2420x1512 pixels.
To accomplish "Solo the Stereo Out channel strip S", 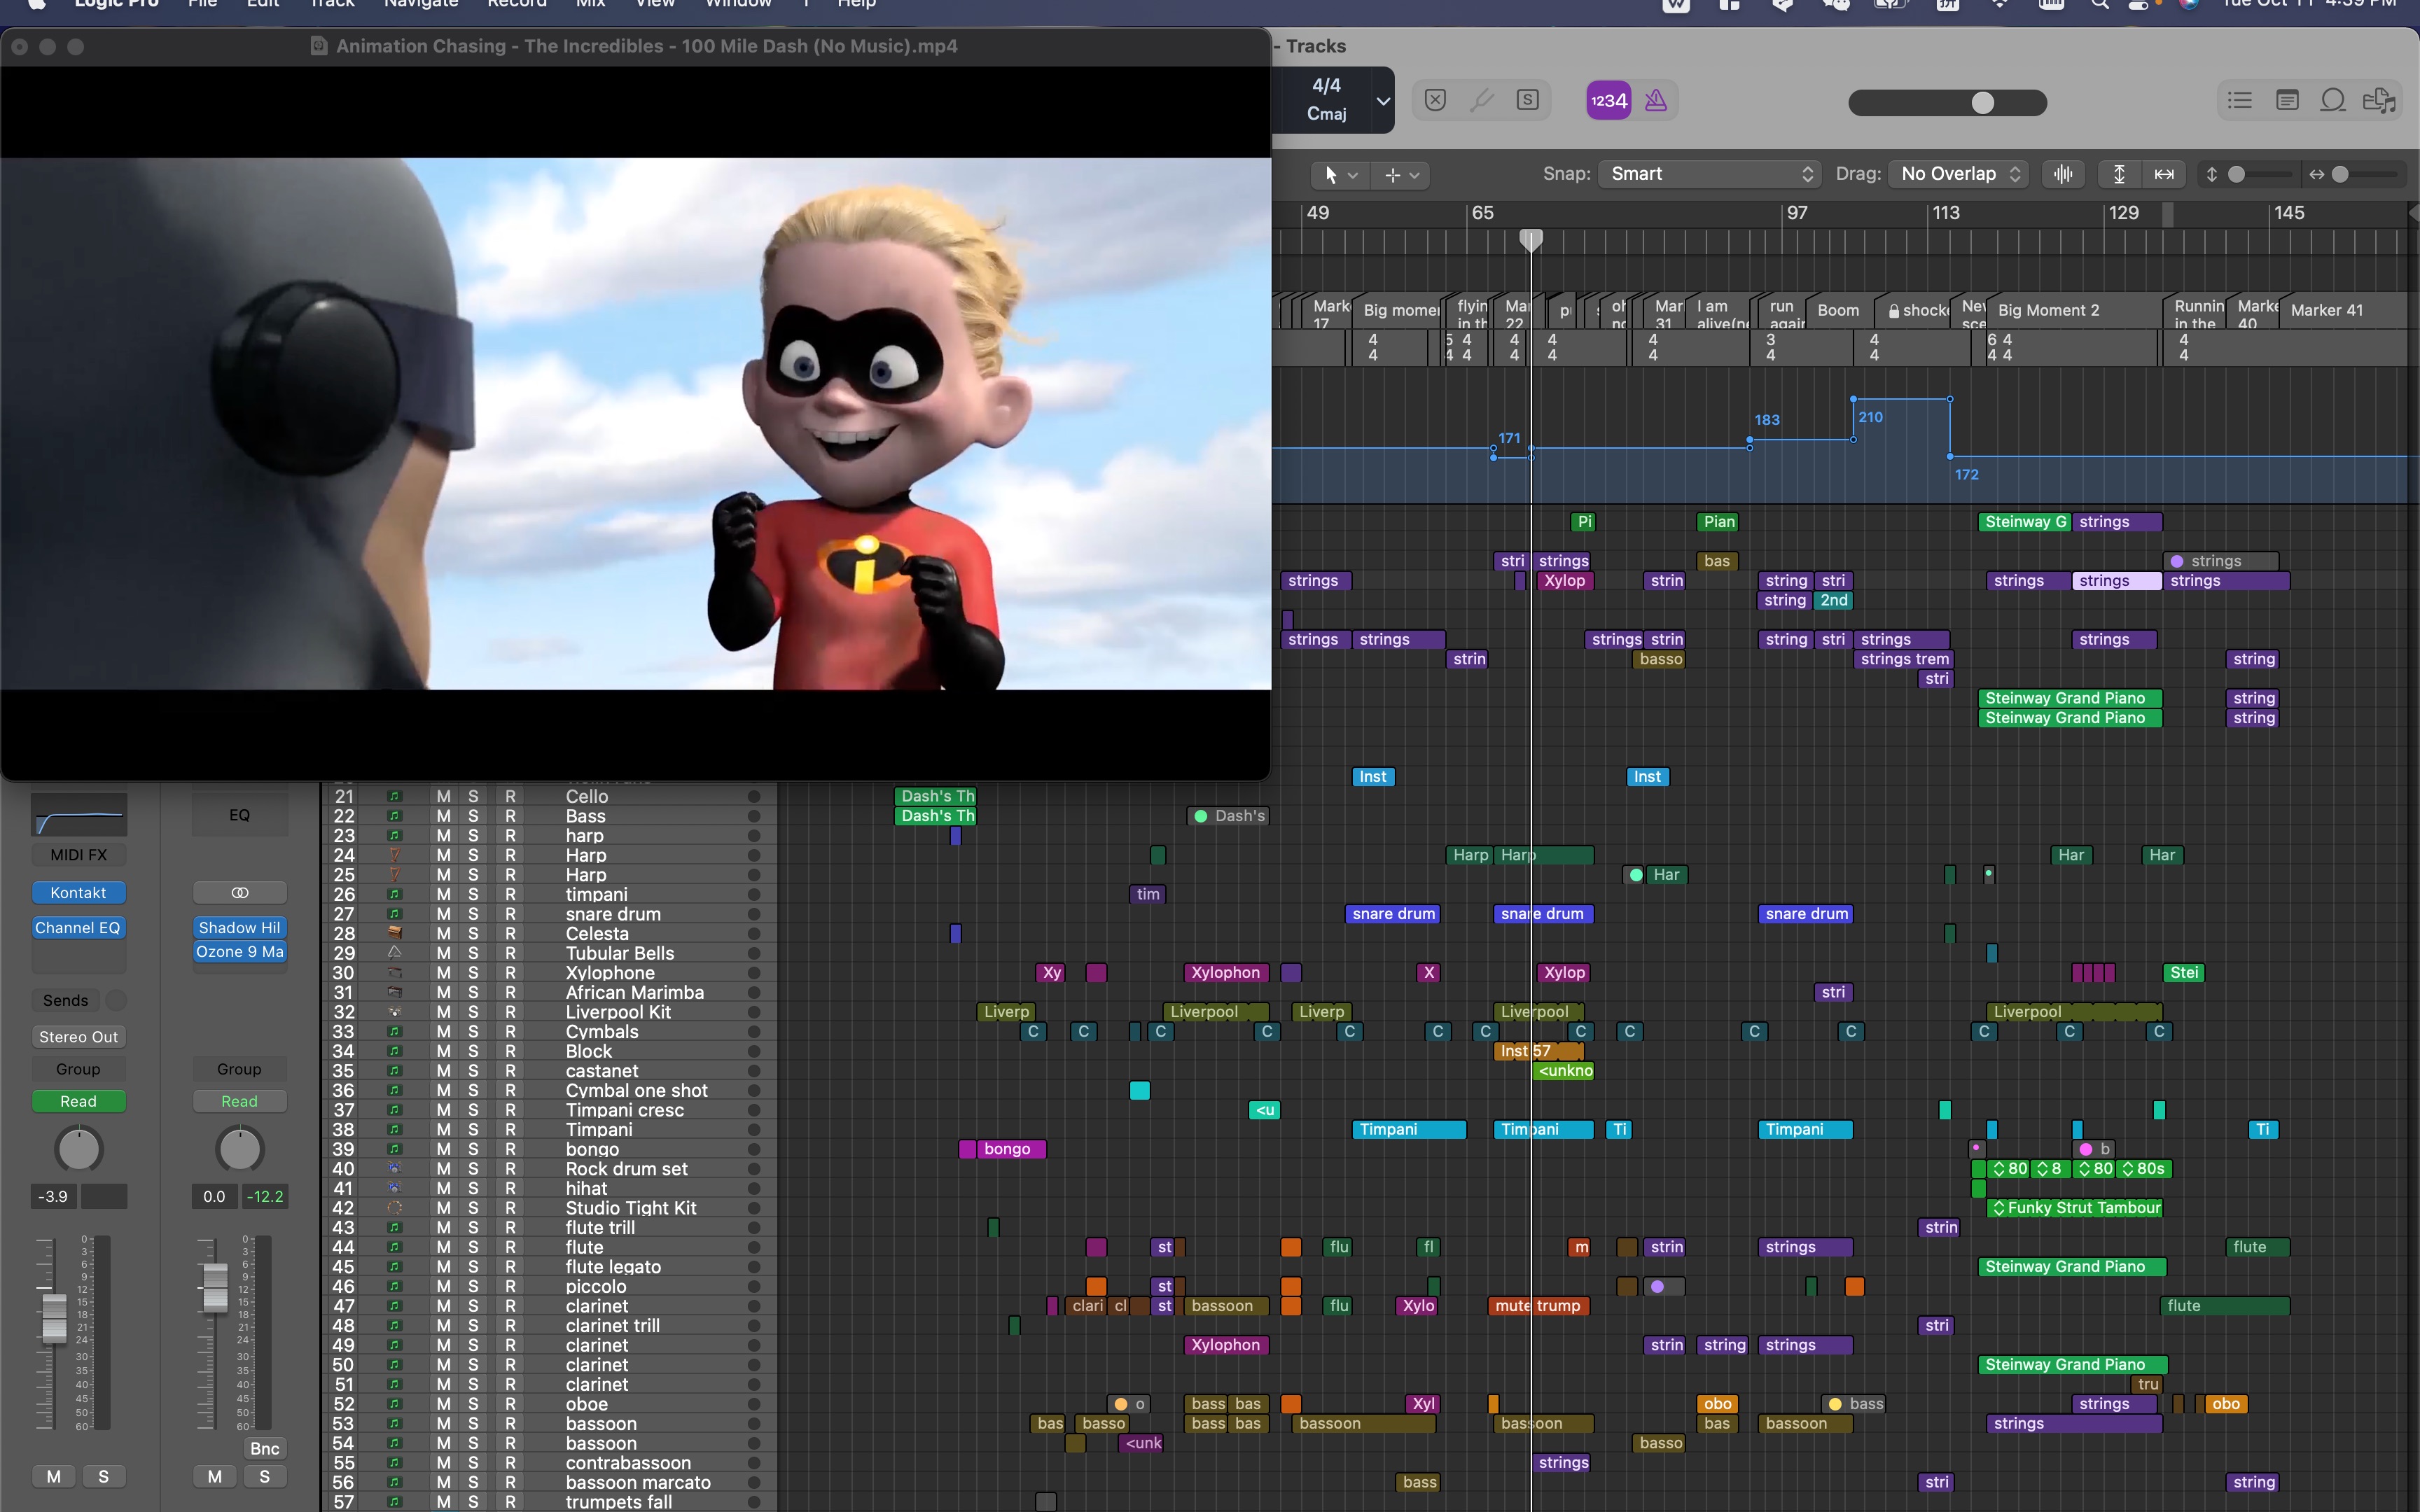I will coord(264,1476).
